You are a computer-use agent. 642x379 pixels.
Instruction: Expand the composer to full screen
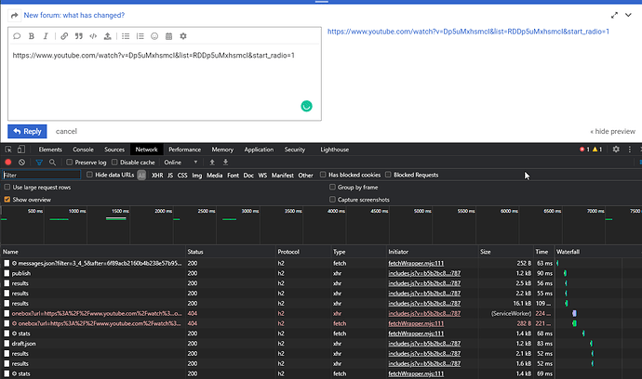(x=614, y=15)
